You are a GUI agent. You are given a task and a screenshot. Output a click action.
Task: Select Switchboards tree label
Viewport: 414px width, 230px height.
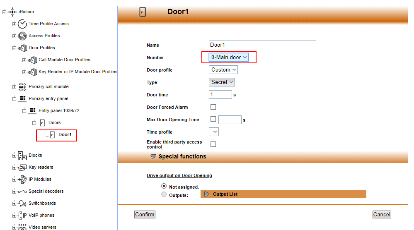(42, 203)
